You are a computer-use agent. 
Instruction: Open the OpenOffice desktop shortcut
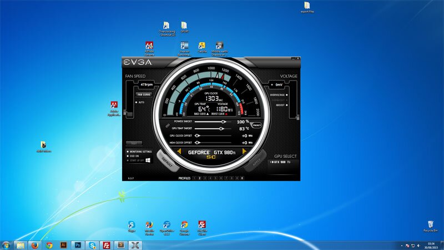pos(167,228)
